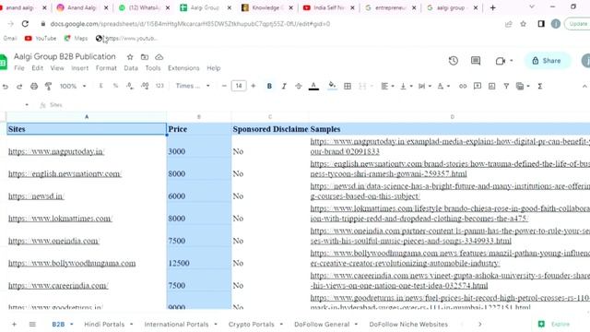The height and width of the screenshot is (332, 590).
Task: Collapse the toolbar with caret icon
Action: click(584, 86)
